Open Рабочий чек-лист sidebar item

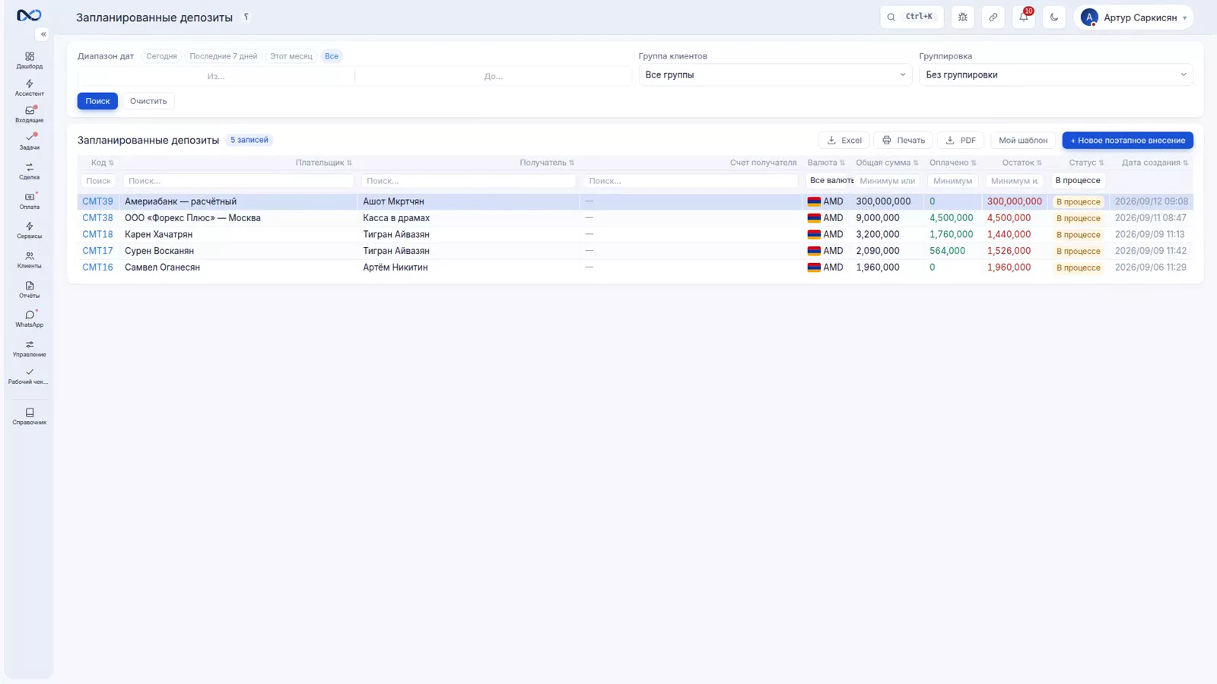coord(29,376)
